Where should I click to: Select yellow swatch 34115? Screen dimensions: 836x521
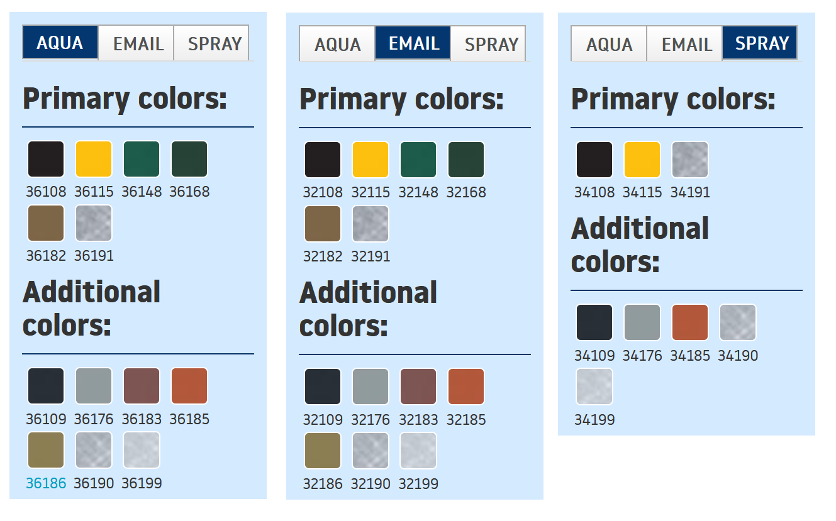tap(642, 160)
